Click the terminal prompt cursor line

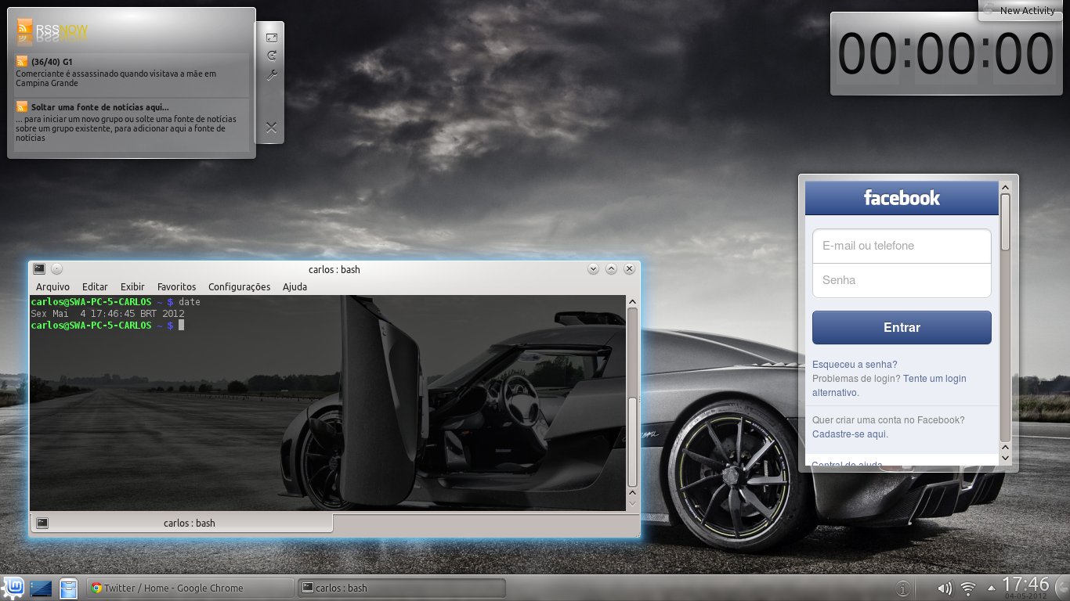pyautogui.click(x=107, y=325)
